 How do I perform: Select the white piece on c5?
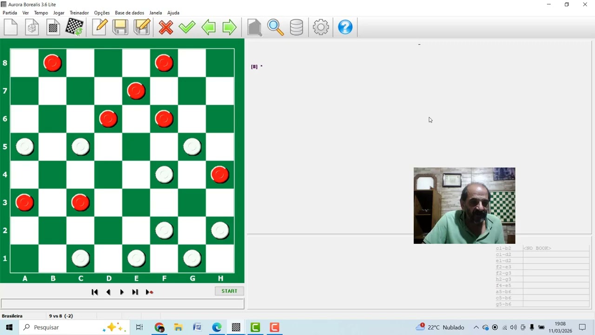80,147
